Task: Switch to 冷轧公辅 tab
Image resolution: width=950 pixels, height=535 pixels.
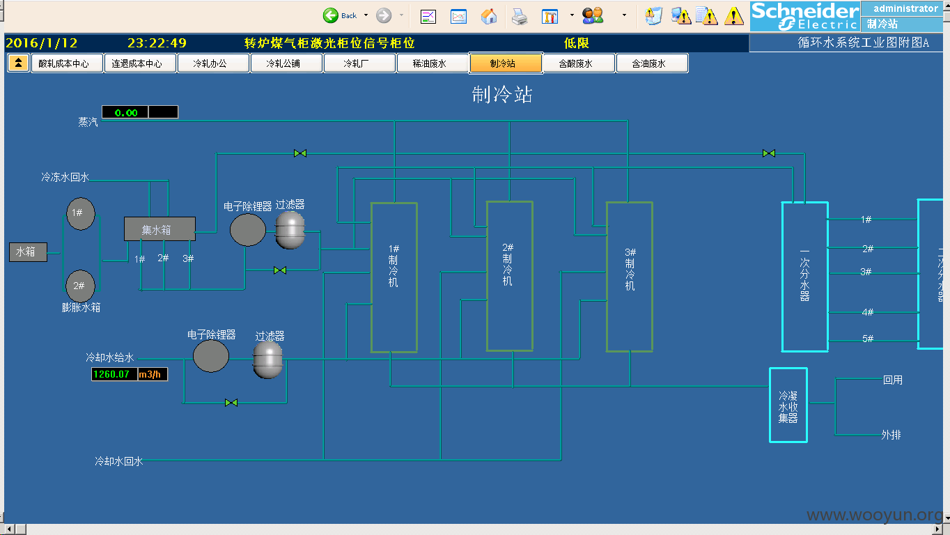Action: coord(286,63)
